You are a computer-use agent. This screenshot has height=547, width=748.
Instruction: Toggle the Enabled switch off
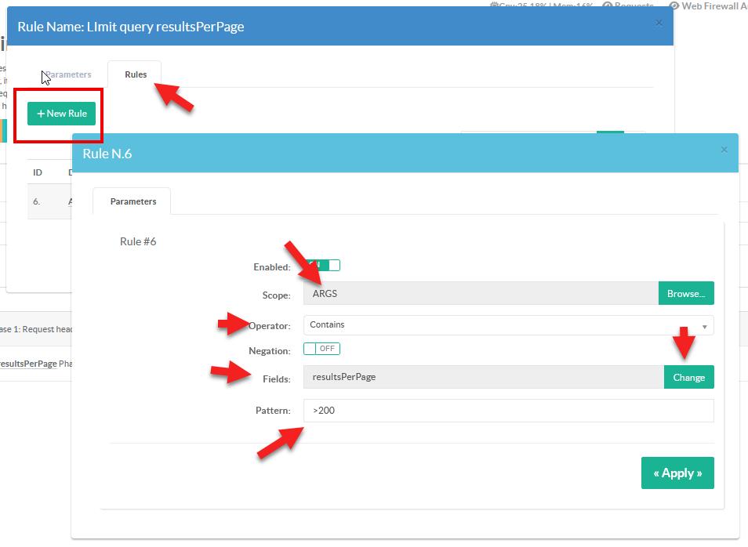click(321, 266)
